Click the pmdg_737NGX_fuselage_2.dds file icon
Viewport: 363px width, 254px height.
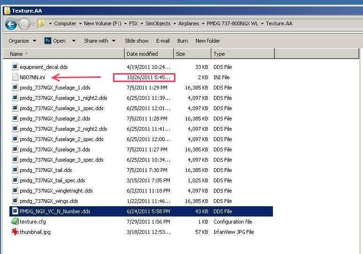[15, 119]
